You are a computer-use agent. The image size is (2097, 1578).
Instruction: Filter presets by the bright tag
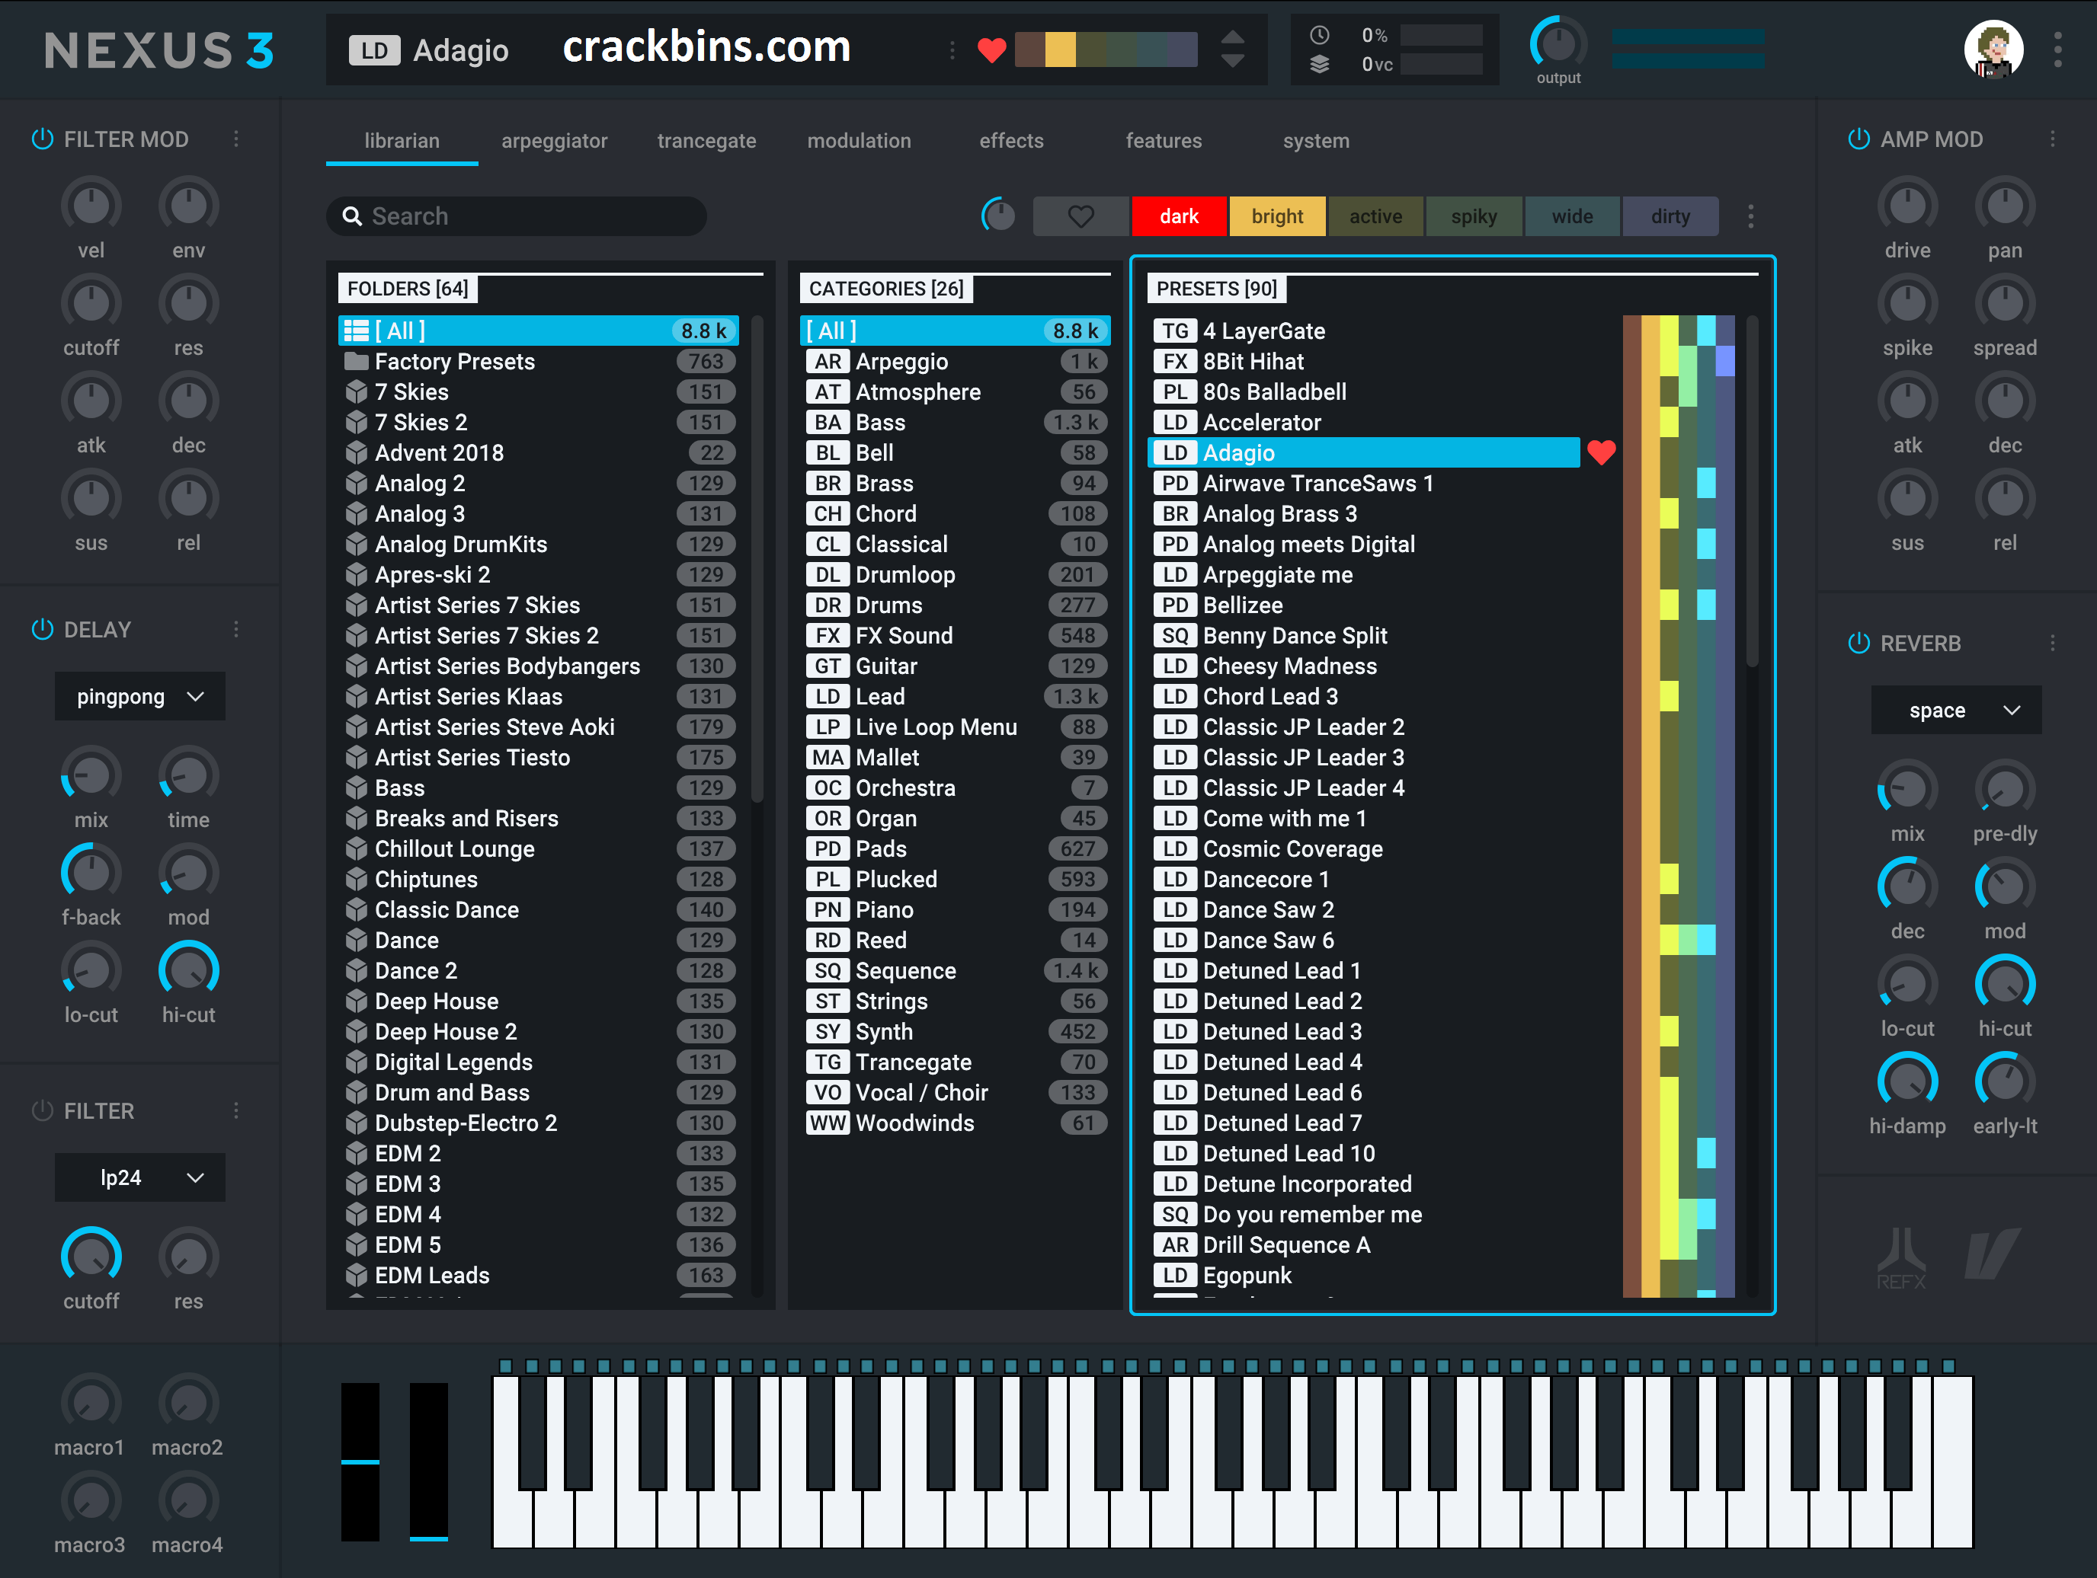click(1276, 216)
